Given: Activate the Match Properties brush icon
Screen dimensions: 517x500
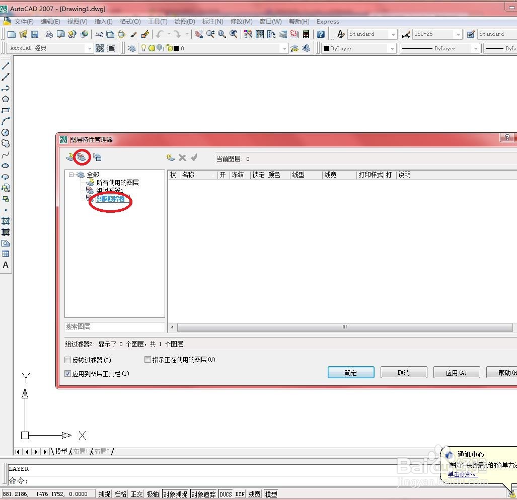Looking at the screenshot, I should [133, 34].
